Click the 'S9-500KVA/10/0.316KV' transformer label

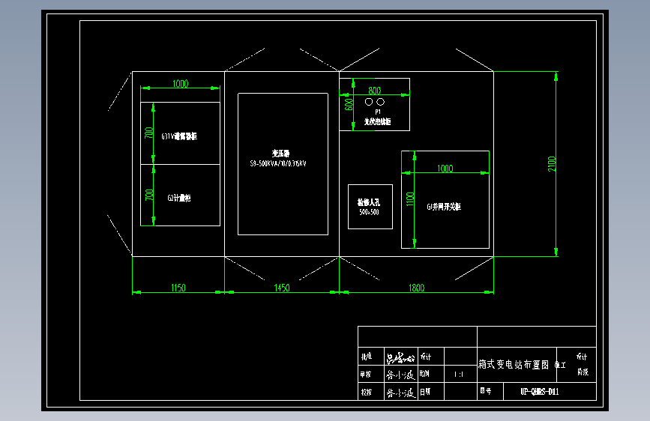coord(278,163)
